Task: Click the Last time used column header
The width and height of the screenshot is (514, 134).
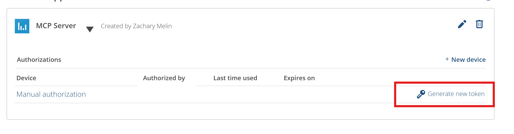Action: (235, 78)
